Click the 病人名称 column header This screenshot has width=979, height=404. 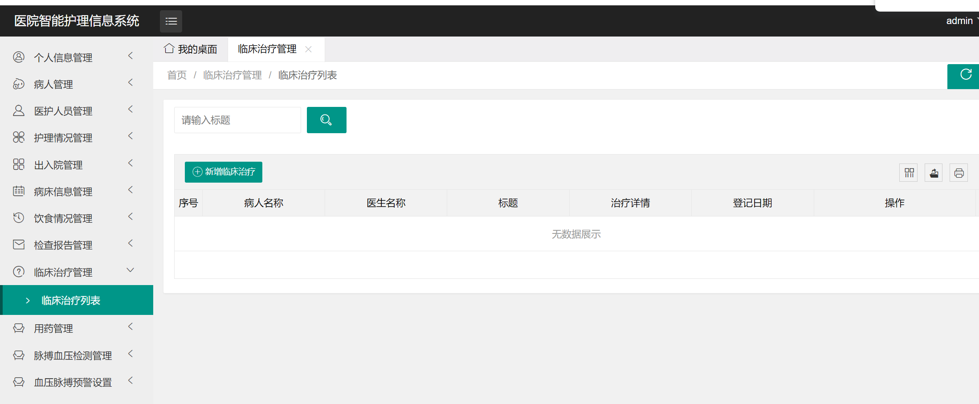click(x=264, y=203)
